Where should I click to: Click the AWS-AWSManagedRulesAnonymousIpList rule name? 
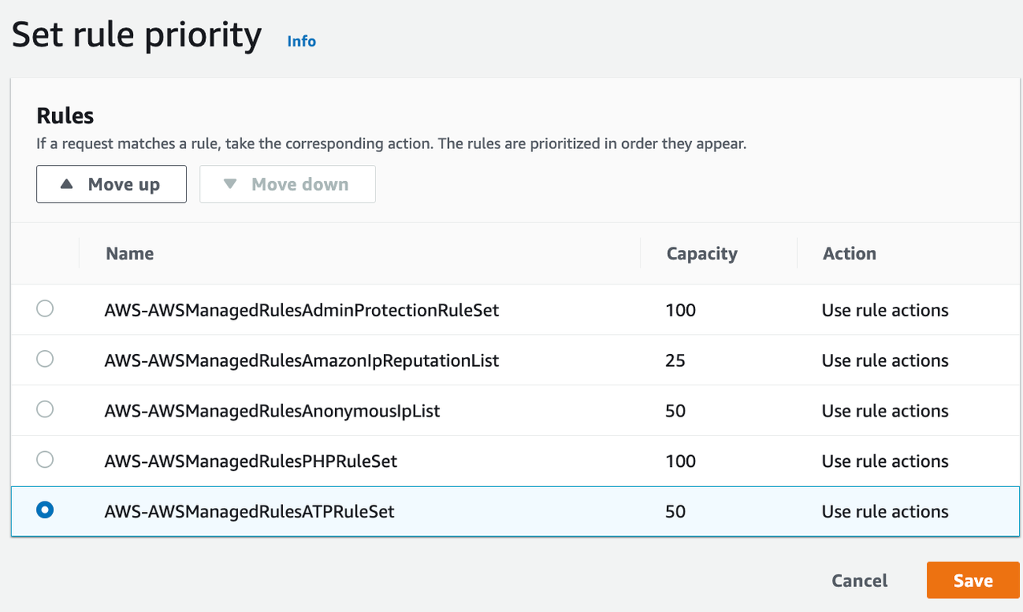272,411
